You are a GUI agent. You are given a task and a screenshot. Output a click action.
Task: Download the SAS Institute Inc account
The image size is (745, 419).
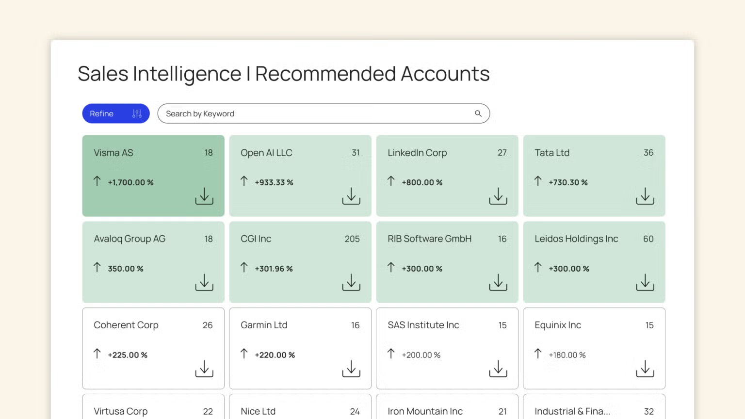tap(498, 369)
